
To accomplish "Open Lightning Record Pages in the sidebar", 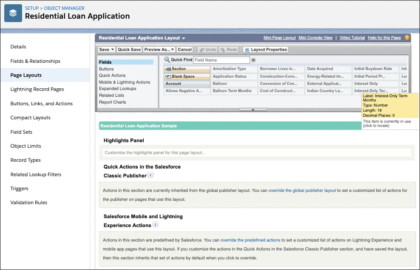I will pyautogui.click(x=37, y=89).
